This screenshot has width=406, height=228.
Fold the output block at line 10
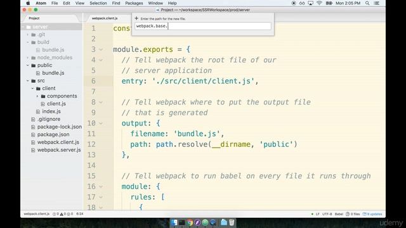click(x=101, y=123)
